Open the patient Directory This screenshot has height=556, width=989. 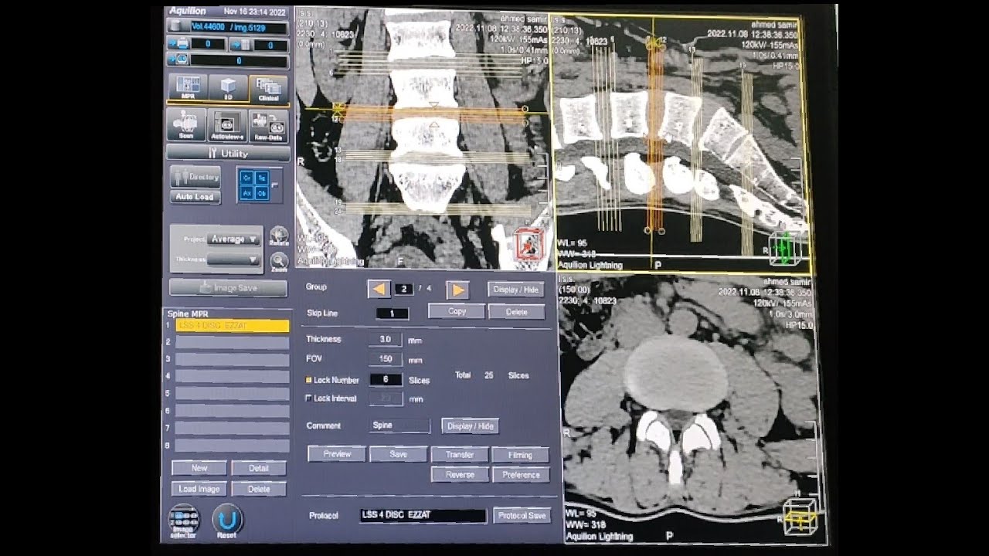coord(195,177)
